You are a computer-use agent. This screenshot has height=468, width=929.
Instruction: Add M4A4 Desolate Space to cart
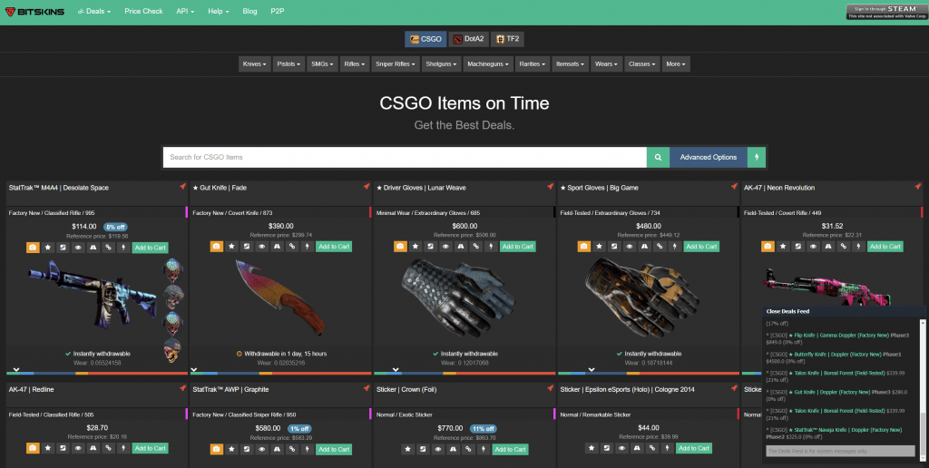coord(151,248)
